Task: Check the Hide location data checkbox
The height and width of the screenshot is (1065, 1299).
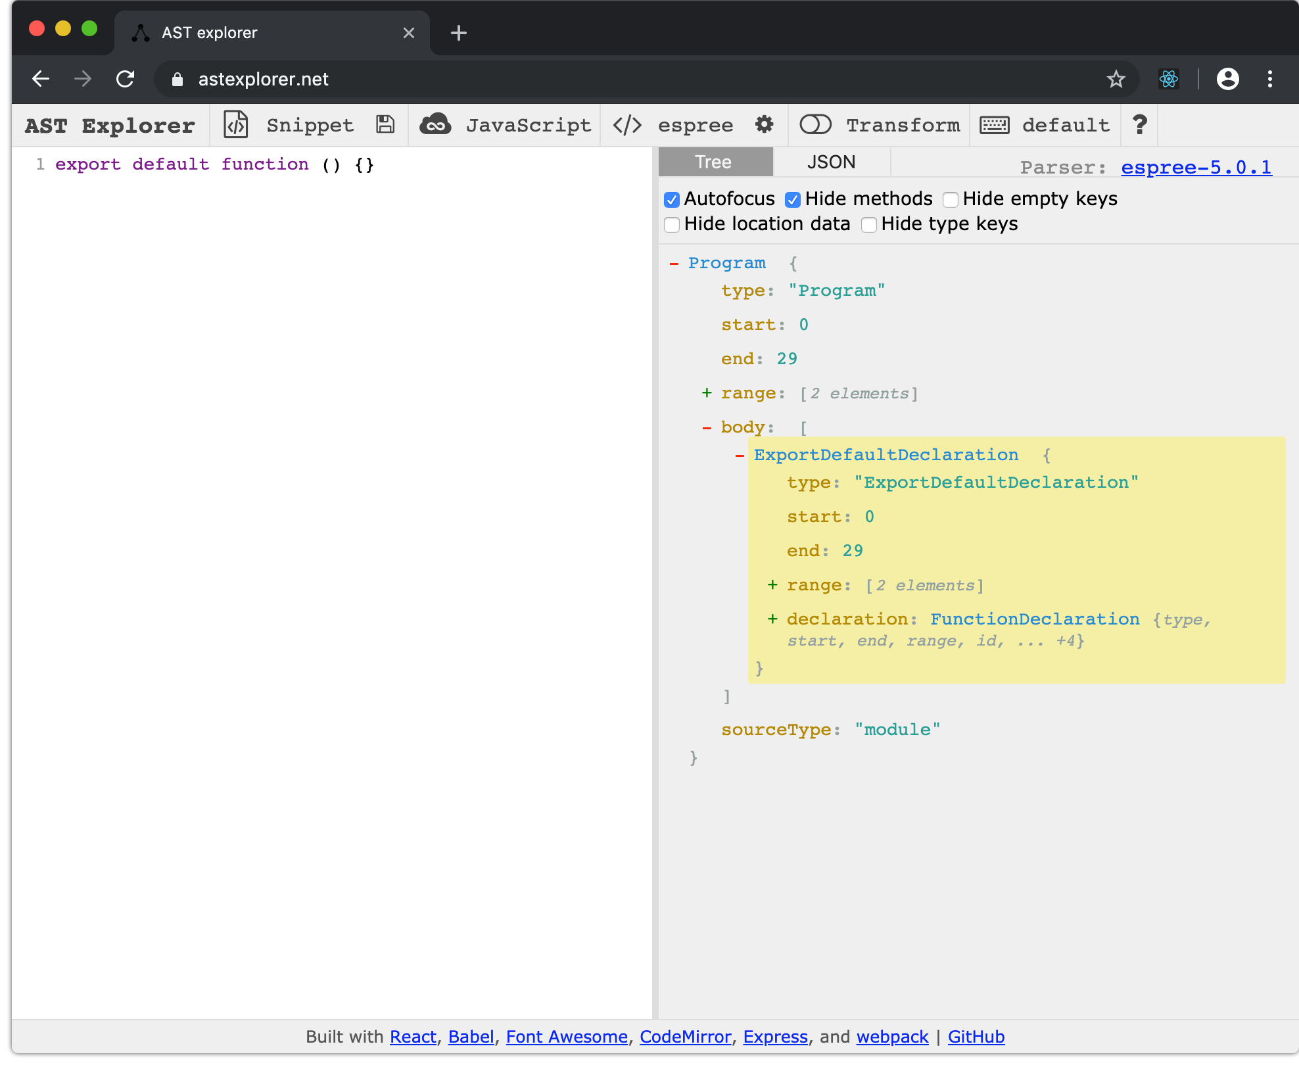Action: pos(672,224)
